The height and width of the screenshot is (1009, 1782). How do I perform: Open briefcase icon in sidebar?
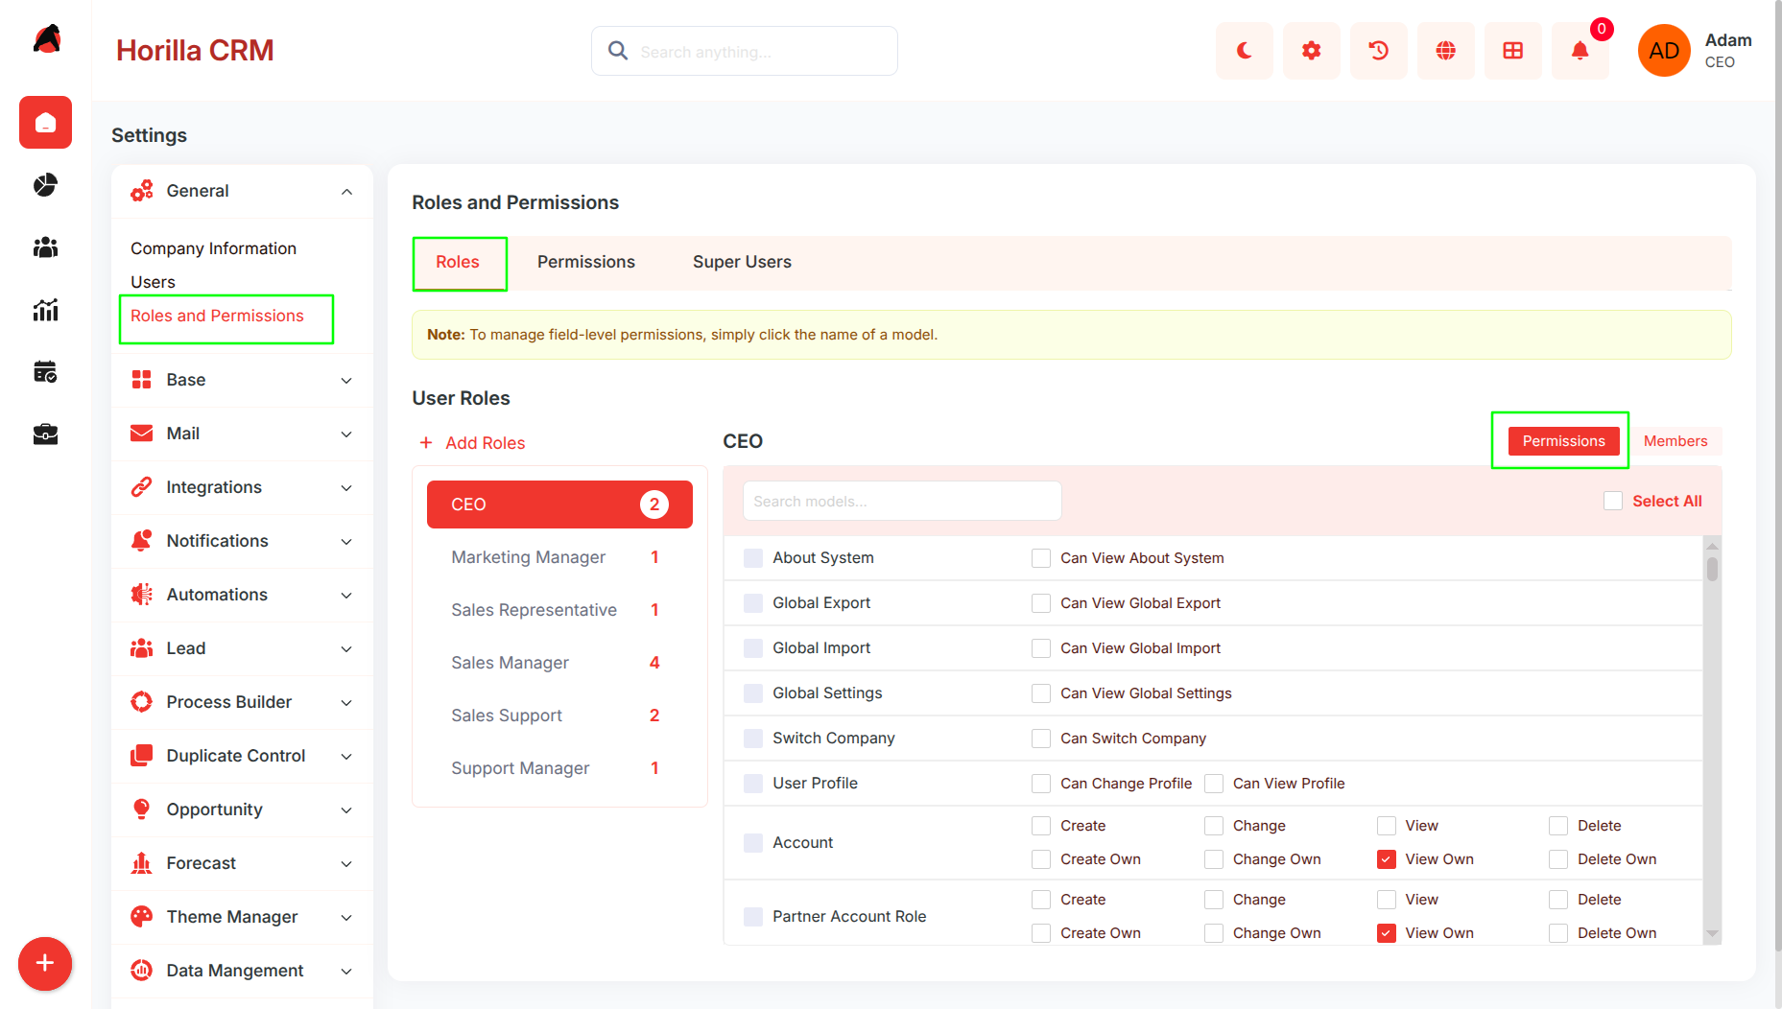pyautogui.click(x=45, y=434)
